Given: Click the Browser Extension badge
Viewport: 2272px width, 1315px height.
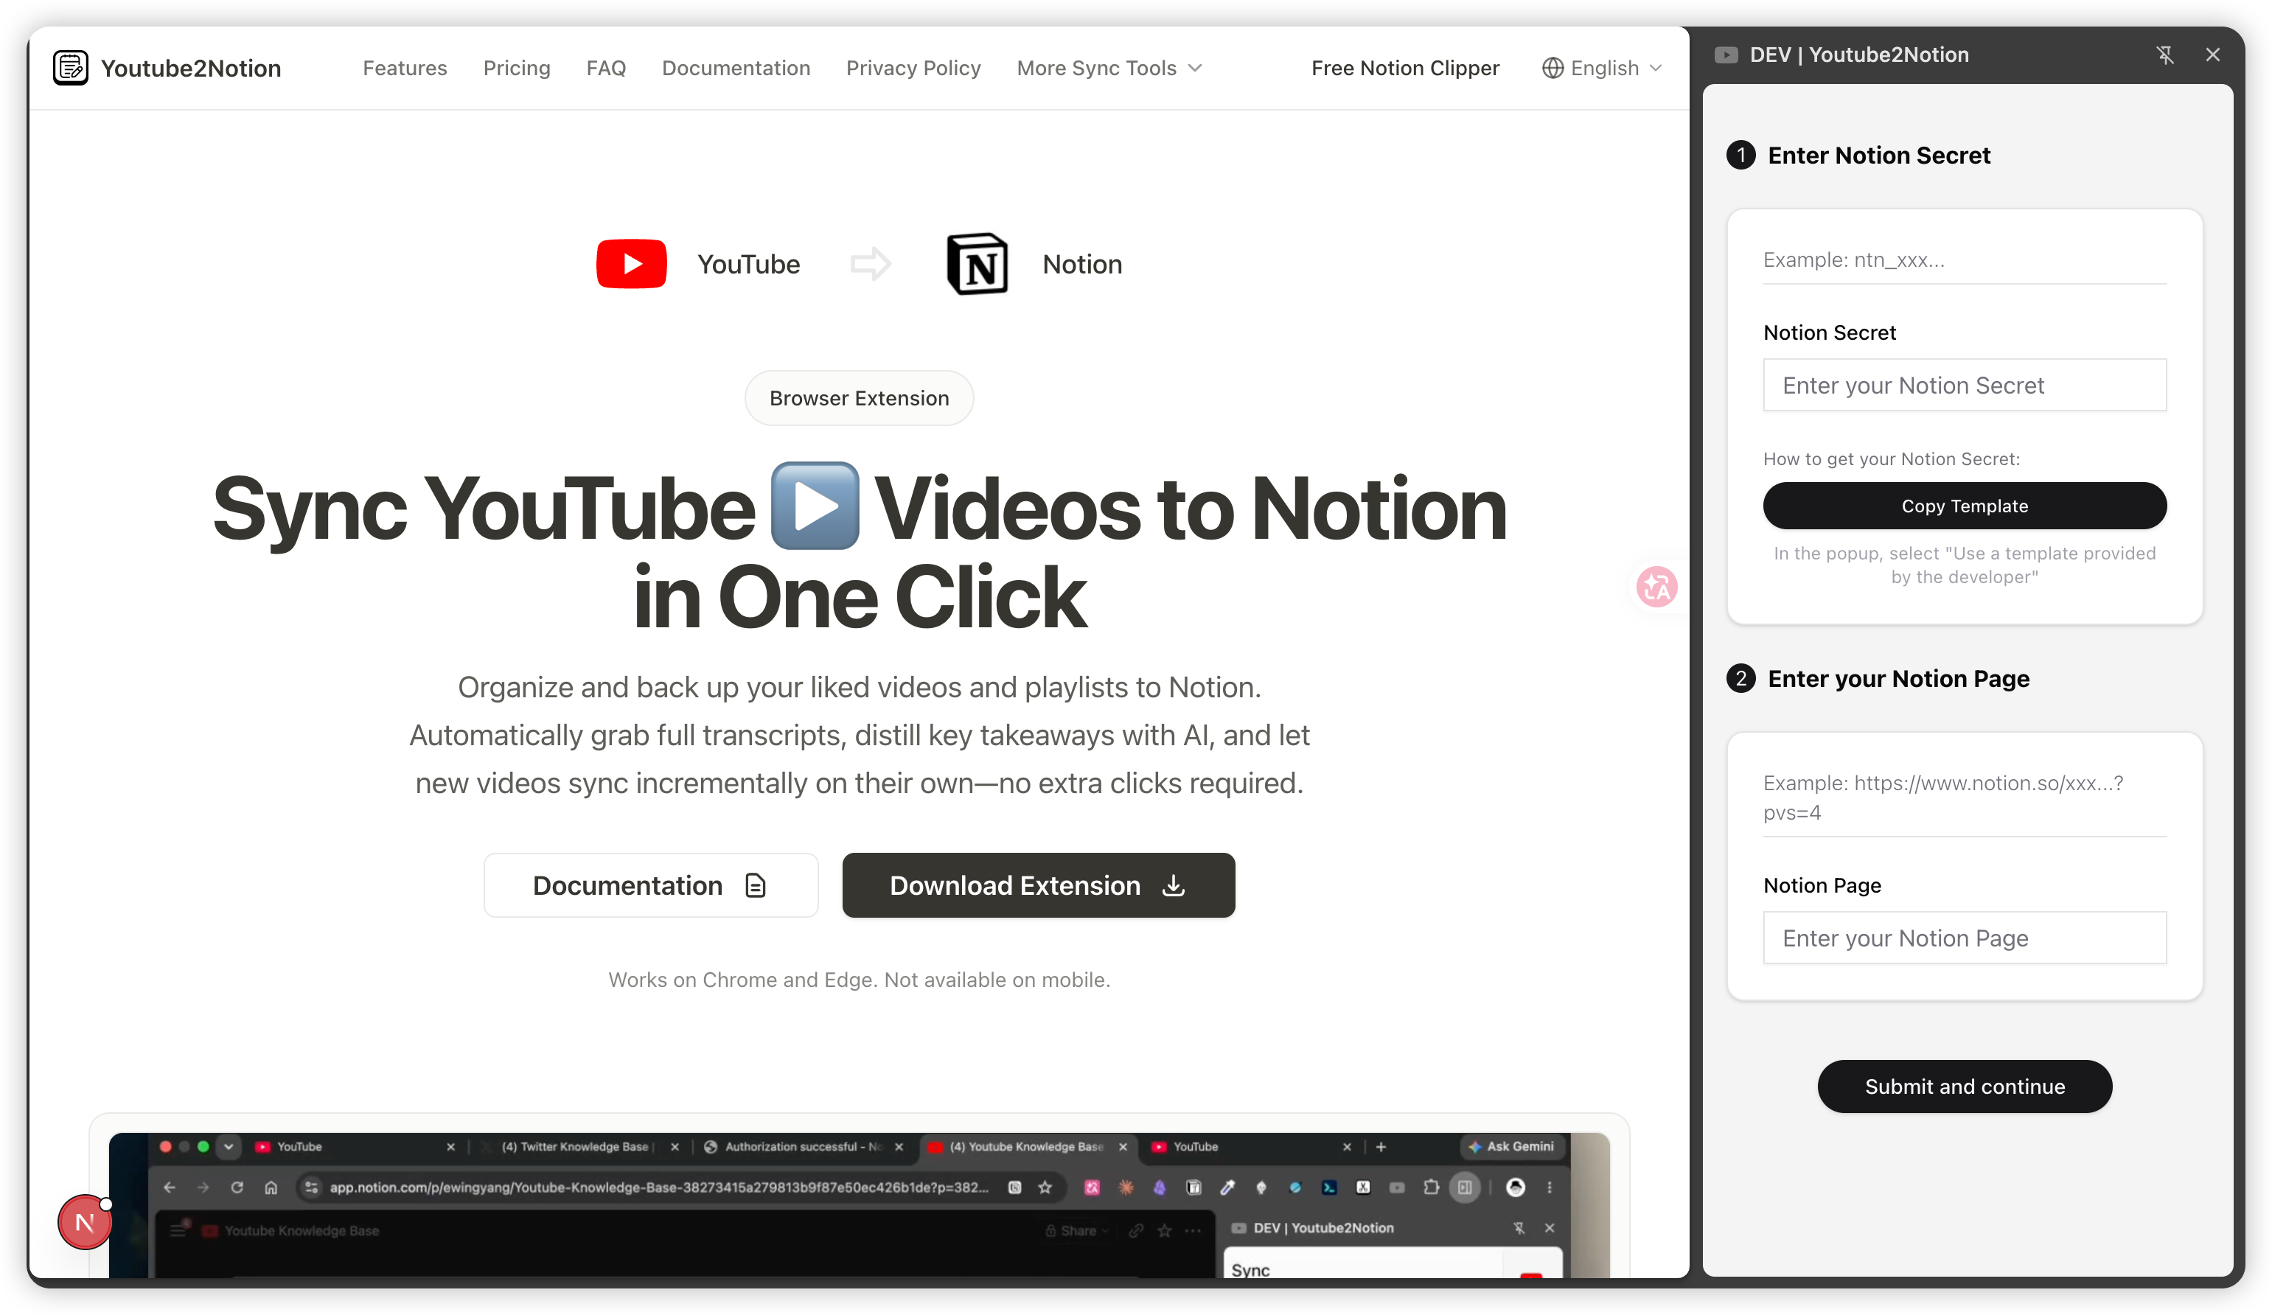Looking at the screenshot, I should pos(858,397).
